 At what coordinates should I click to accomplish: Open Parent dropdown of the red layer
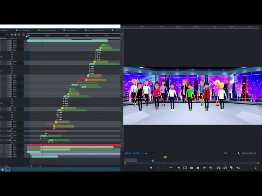point(18,145)
